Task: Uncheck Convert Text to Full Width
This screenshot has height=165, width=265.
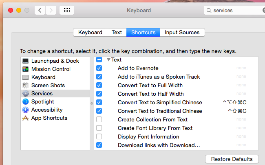Action: 99,85
